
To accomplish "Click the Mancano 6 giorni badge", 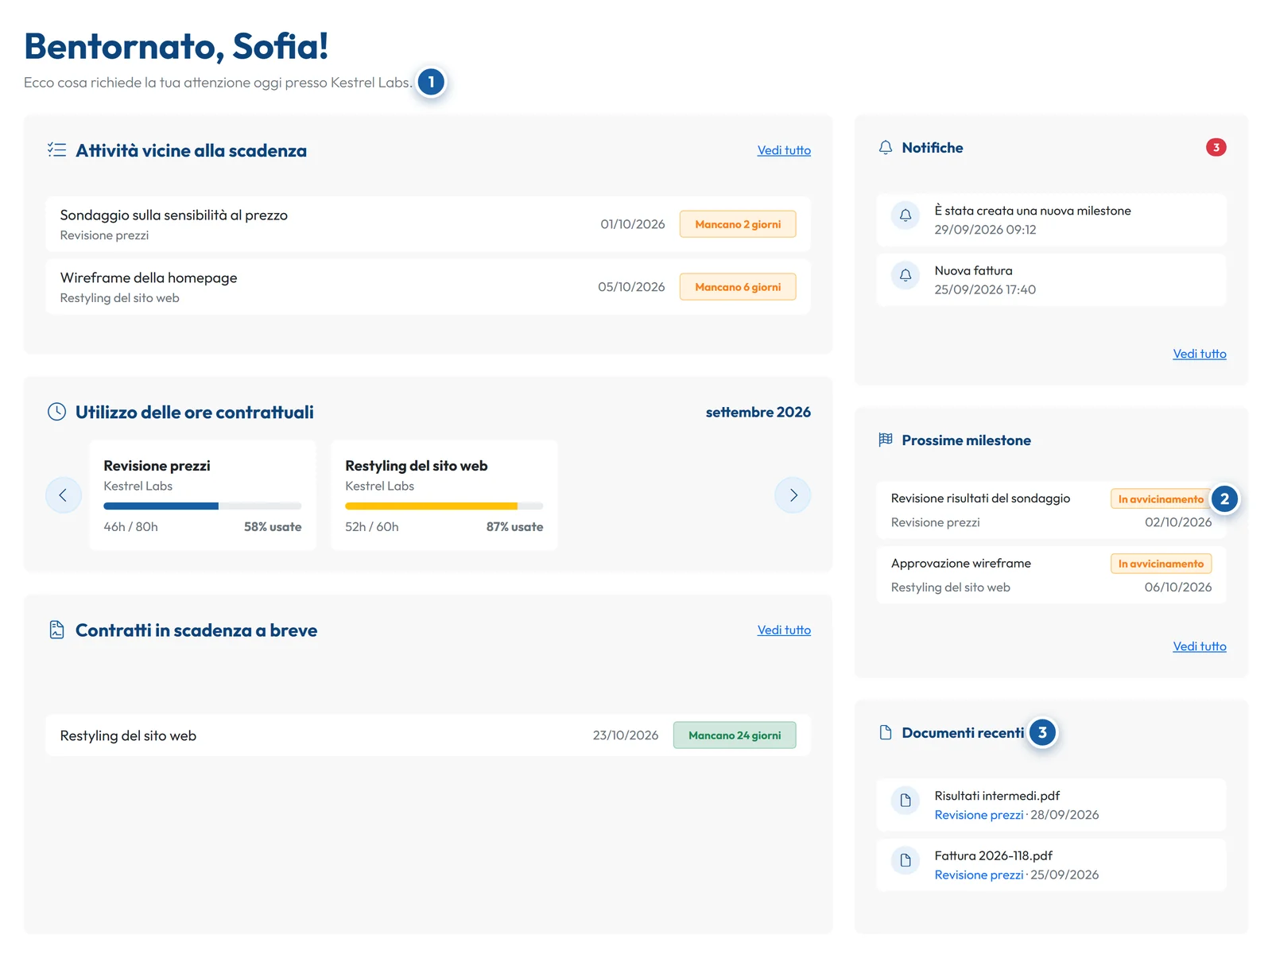I will pyautogui.click(x=738, y=287).
